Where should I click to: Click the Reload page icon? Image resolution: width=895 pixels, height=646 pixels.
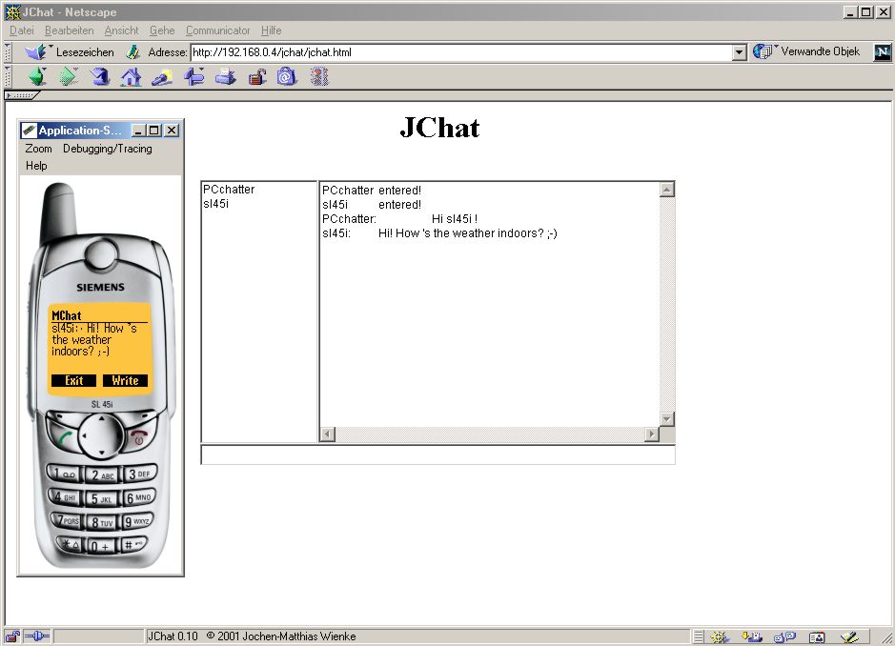(99, 77)
